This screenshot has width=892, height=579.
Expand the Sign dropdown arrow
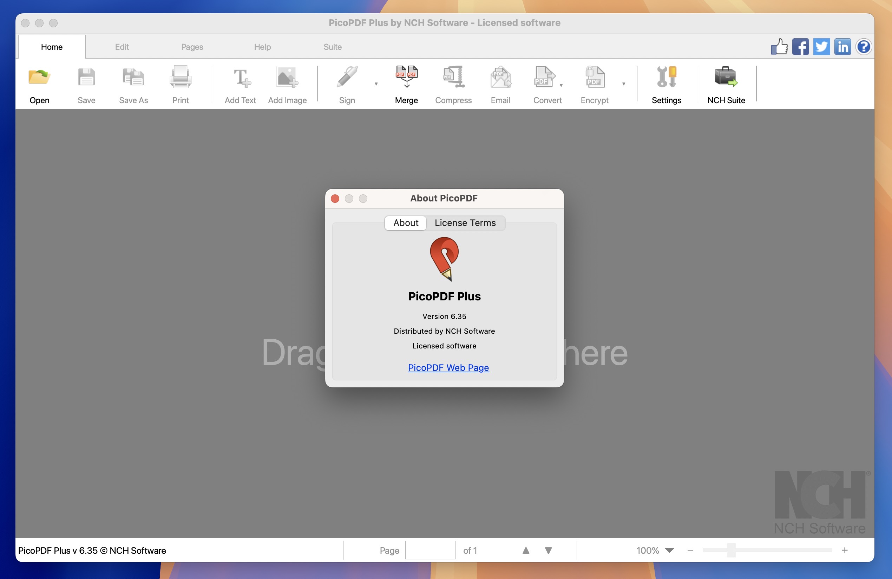coord(376,84)
